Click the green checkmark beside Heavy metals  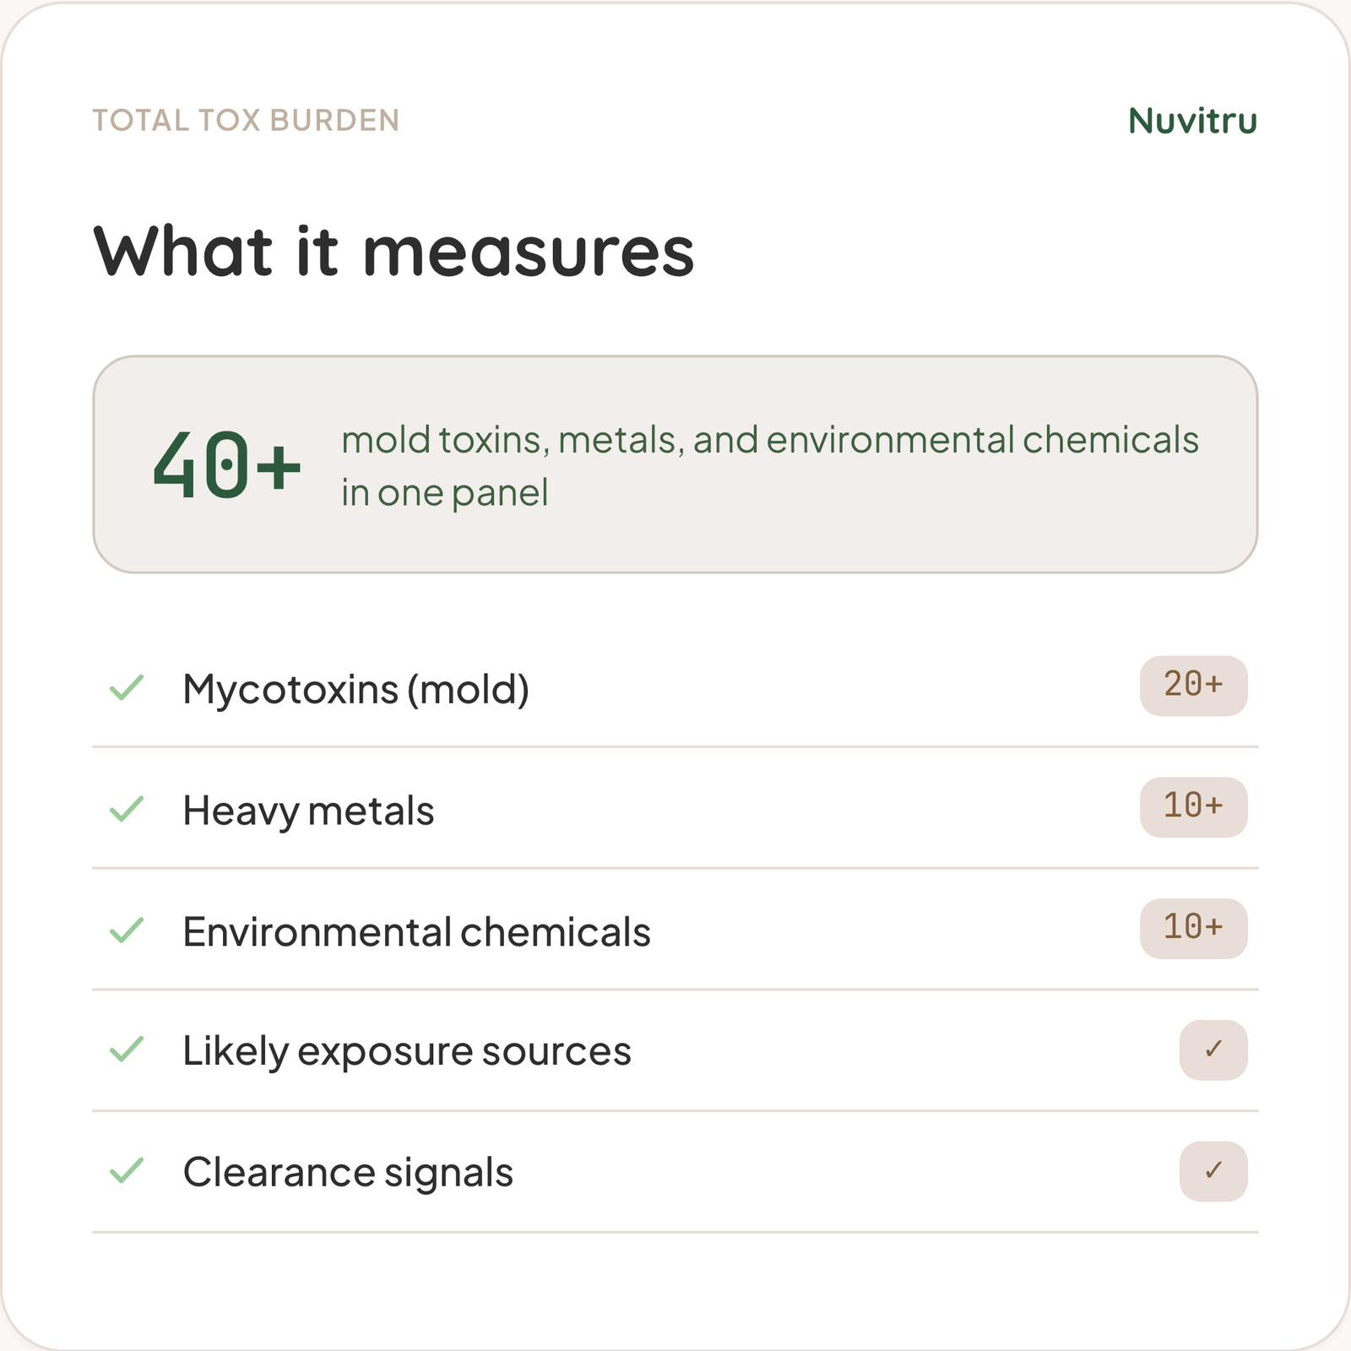[x=127, y=809]
